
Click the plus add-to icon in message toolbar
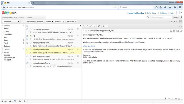click(104, 26)
